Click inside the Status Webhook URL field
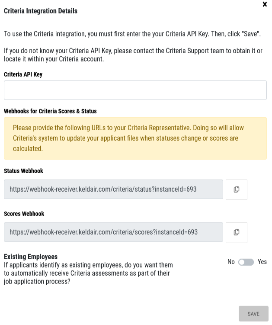 113,189
